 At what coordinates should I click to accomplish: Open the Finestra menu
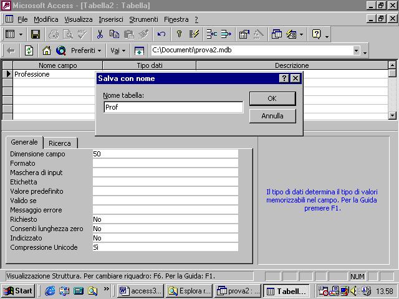[x=176, y=19]
